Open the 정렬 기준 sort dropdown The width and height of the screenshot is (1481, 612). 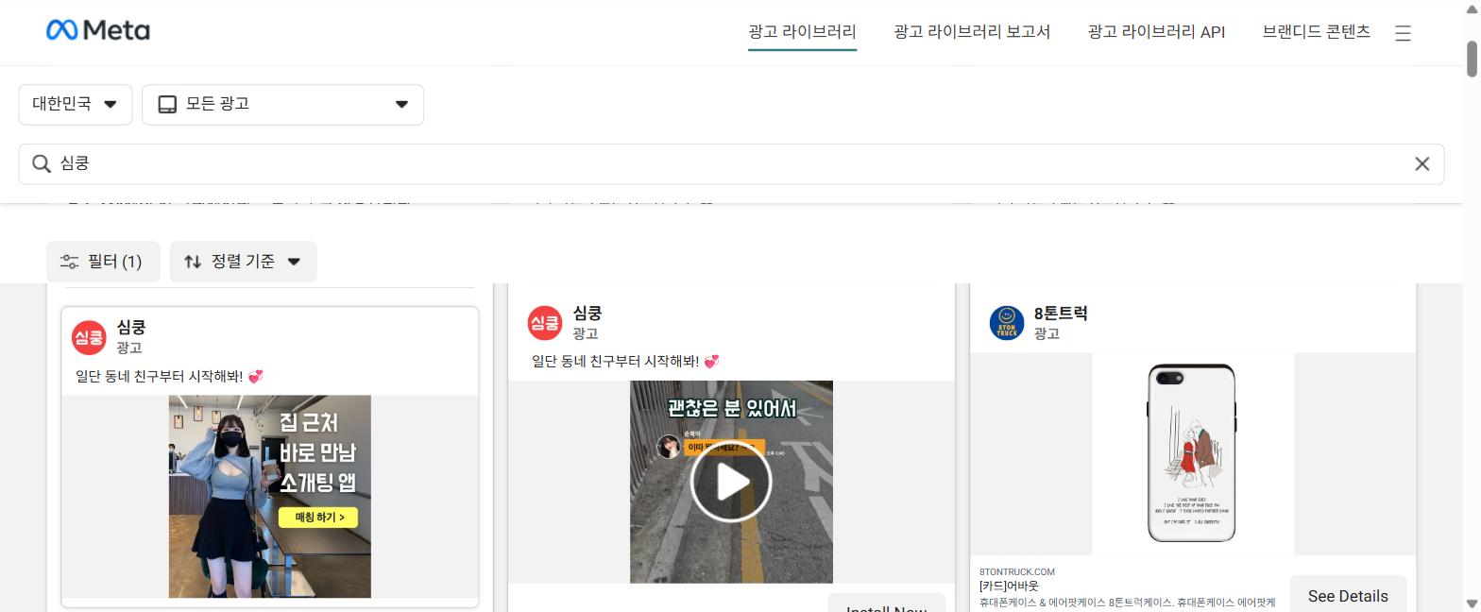(243, 262)
